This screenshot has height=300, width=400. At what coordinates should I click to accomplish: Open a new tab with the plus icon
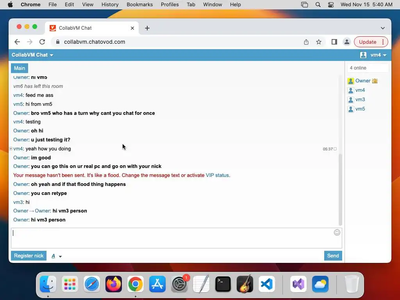(x=147, y=28)
